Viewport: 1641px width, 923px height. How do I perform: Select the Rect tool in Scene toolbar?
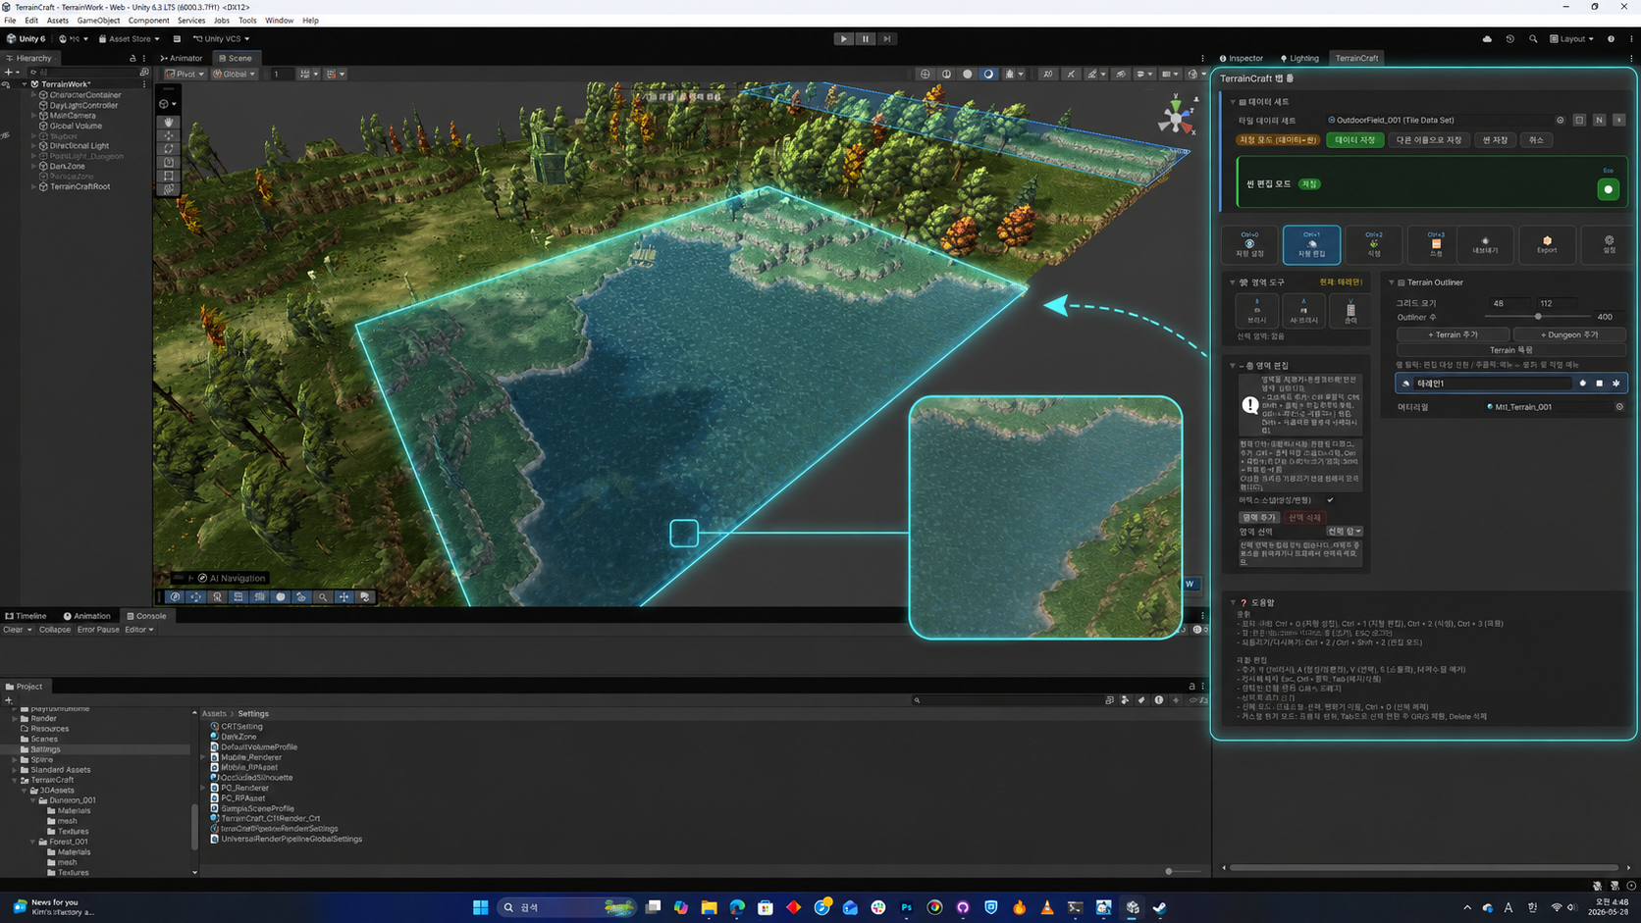pos(169,176)
